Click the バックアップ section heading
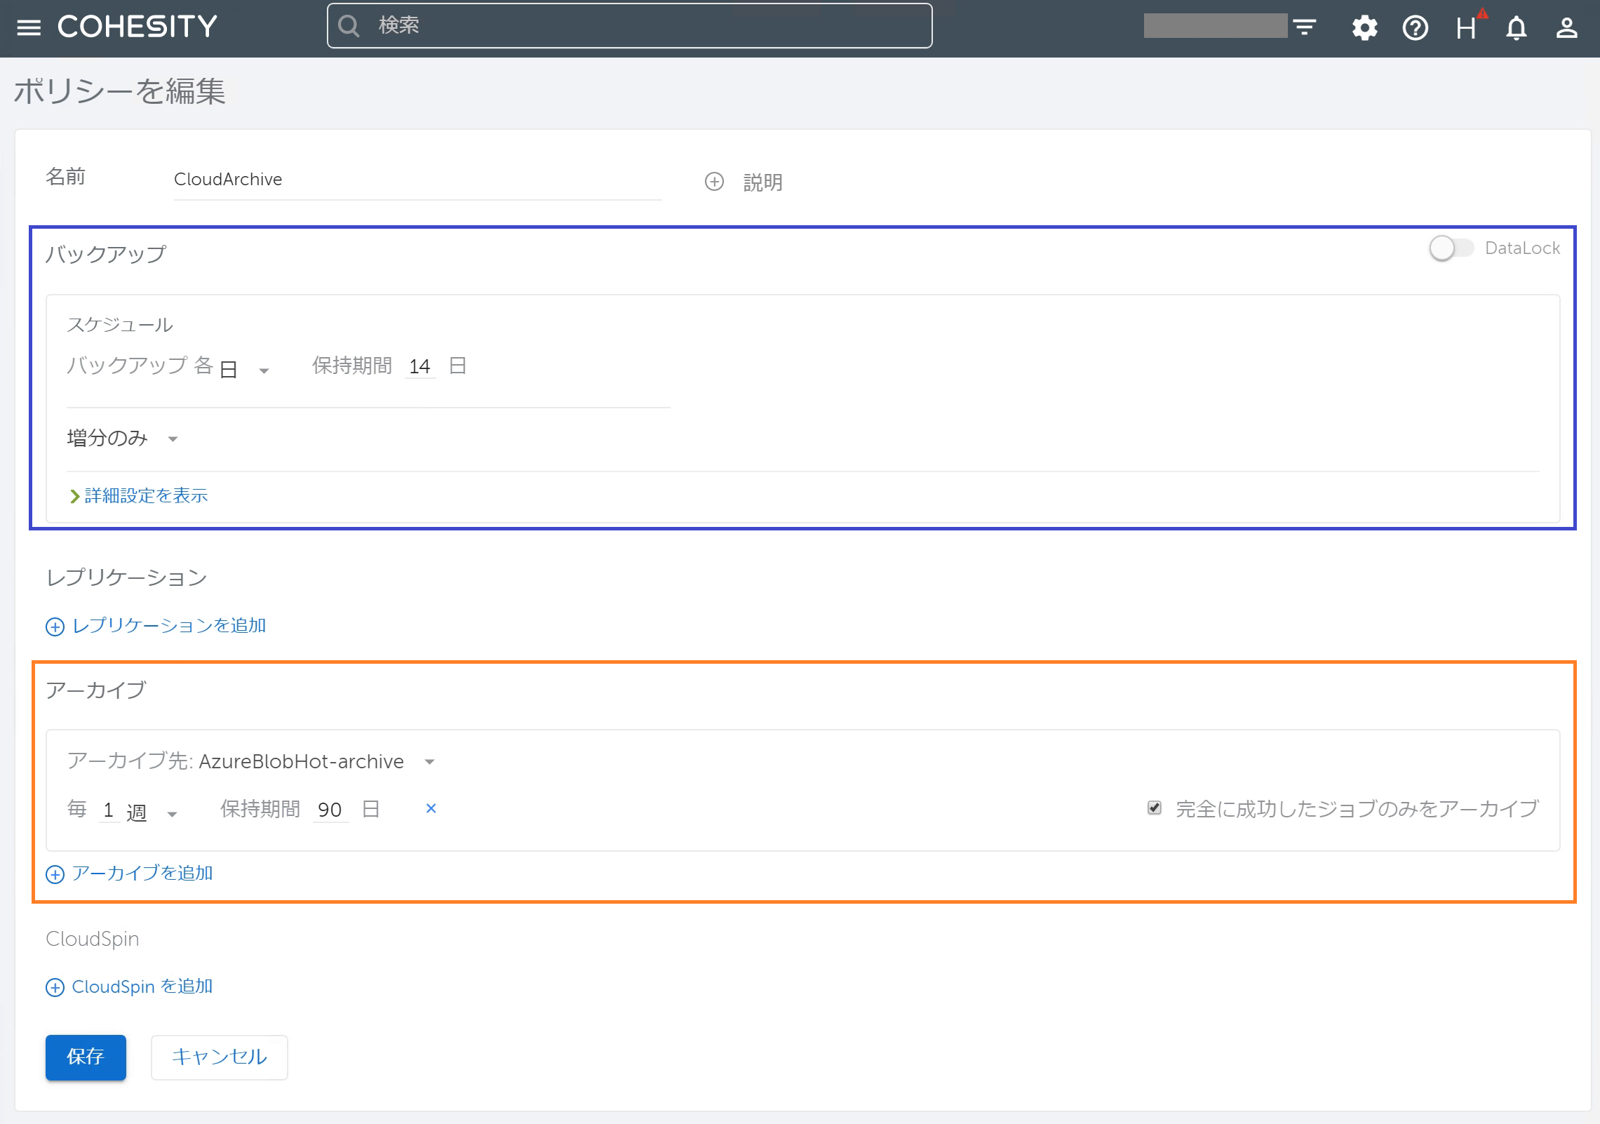 pyautogui.click(x=106, y=254)
